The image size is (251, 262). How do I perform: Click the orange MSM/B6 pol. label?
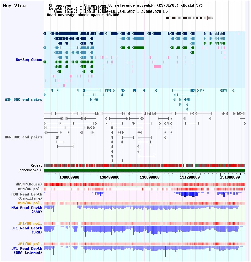(30, 203)
